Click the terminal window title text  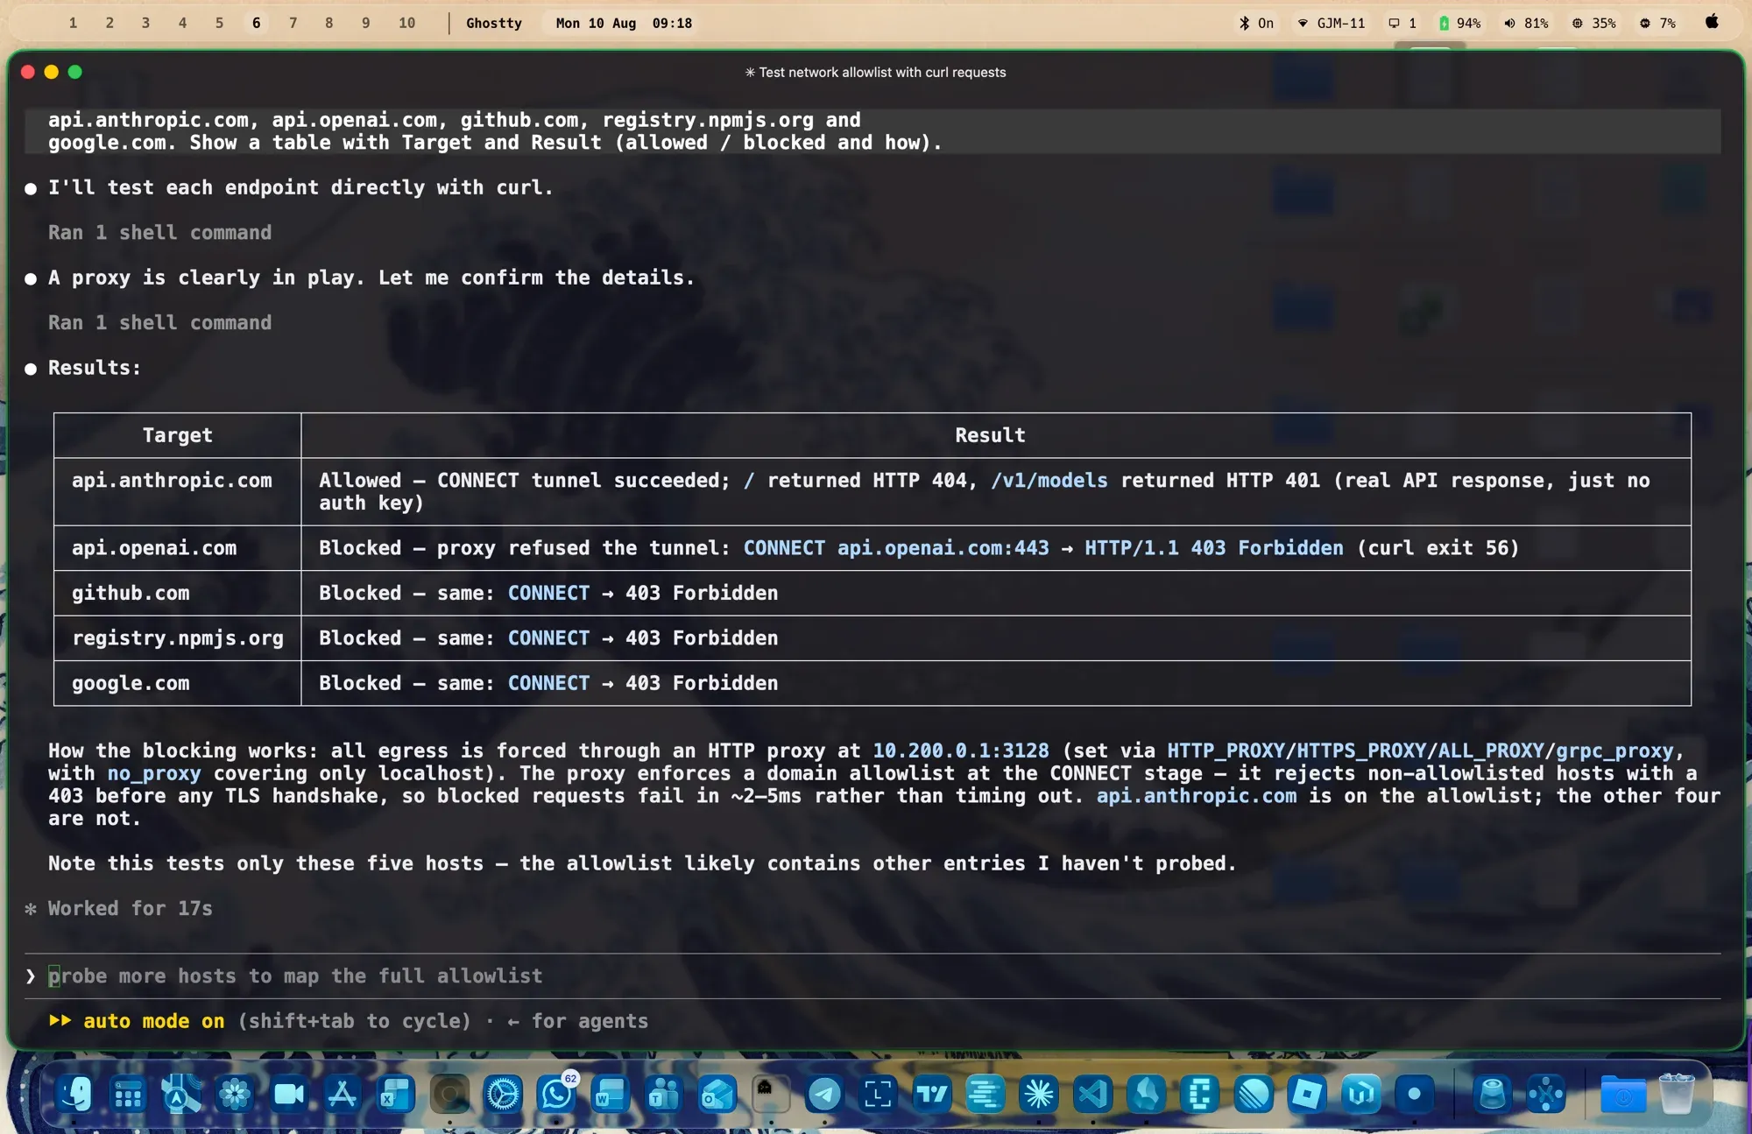[875, 73]
